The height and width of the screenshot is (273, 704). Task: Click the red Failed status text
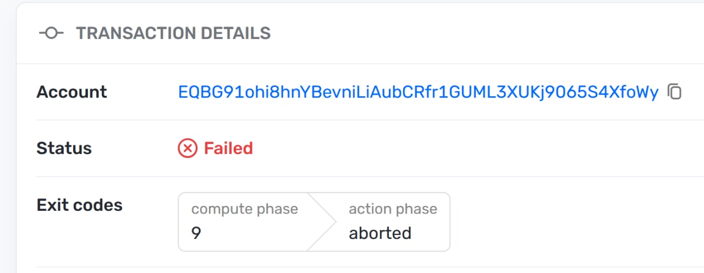[x=228, y=148]
